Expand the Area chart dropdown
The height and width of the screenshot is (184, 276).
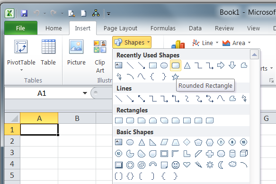click(249, 43)
